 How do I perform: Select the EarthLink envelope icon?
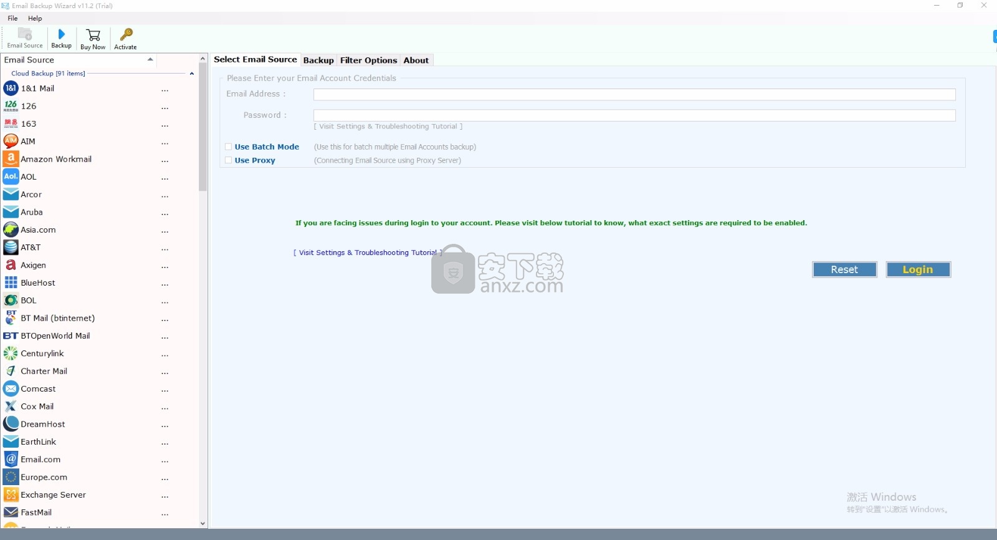(x=11, y=441)
